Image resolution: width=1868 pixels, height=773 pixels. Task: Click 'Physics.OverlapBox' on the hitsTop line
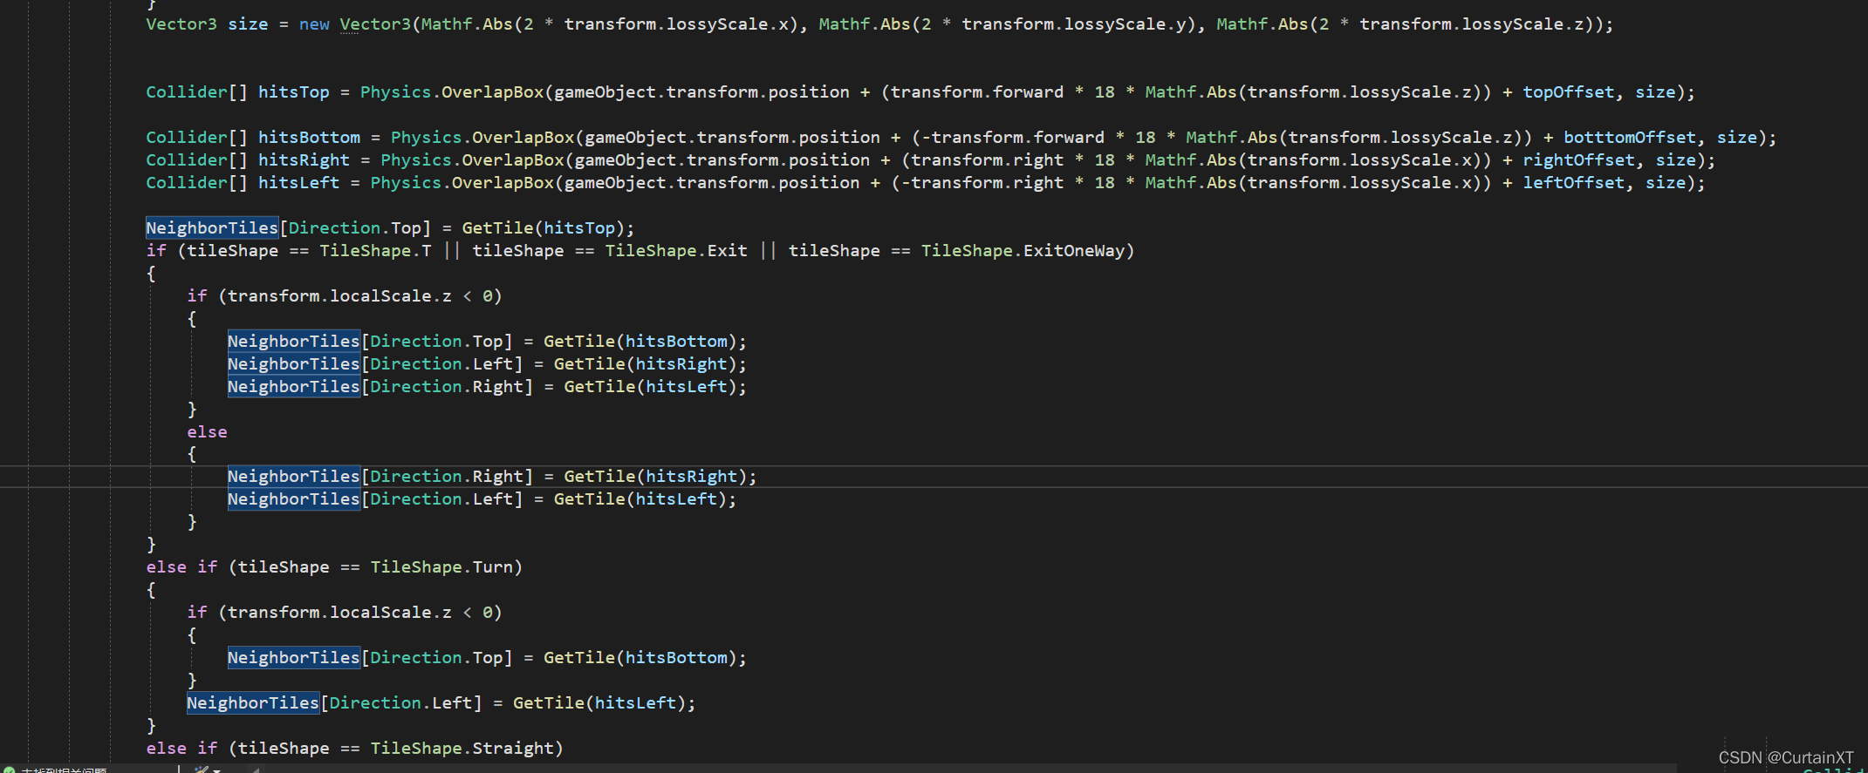click(x=452, y=92)
